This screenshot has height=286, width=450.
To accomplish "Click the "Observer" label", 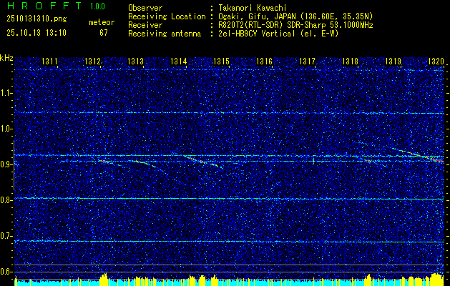I will 145,8.
